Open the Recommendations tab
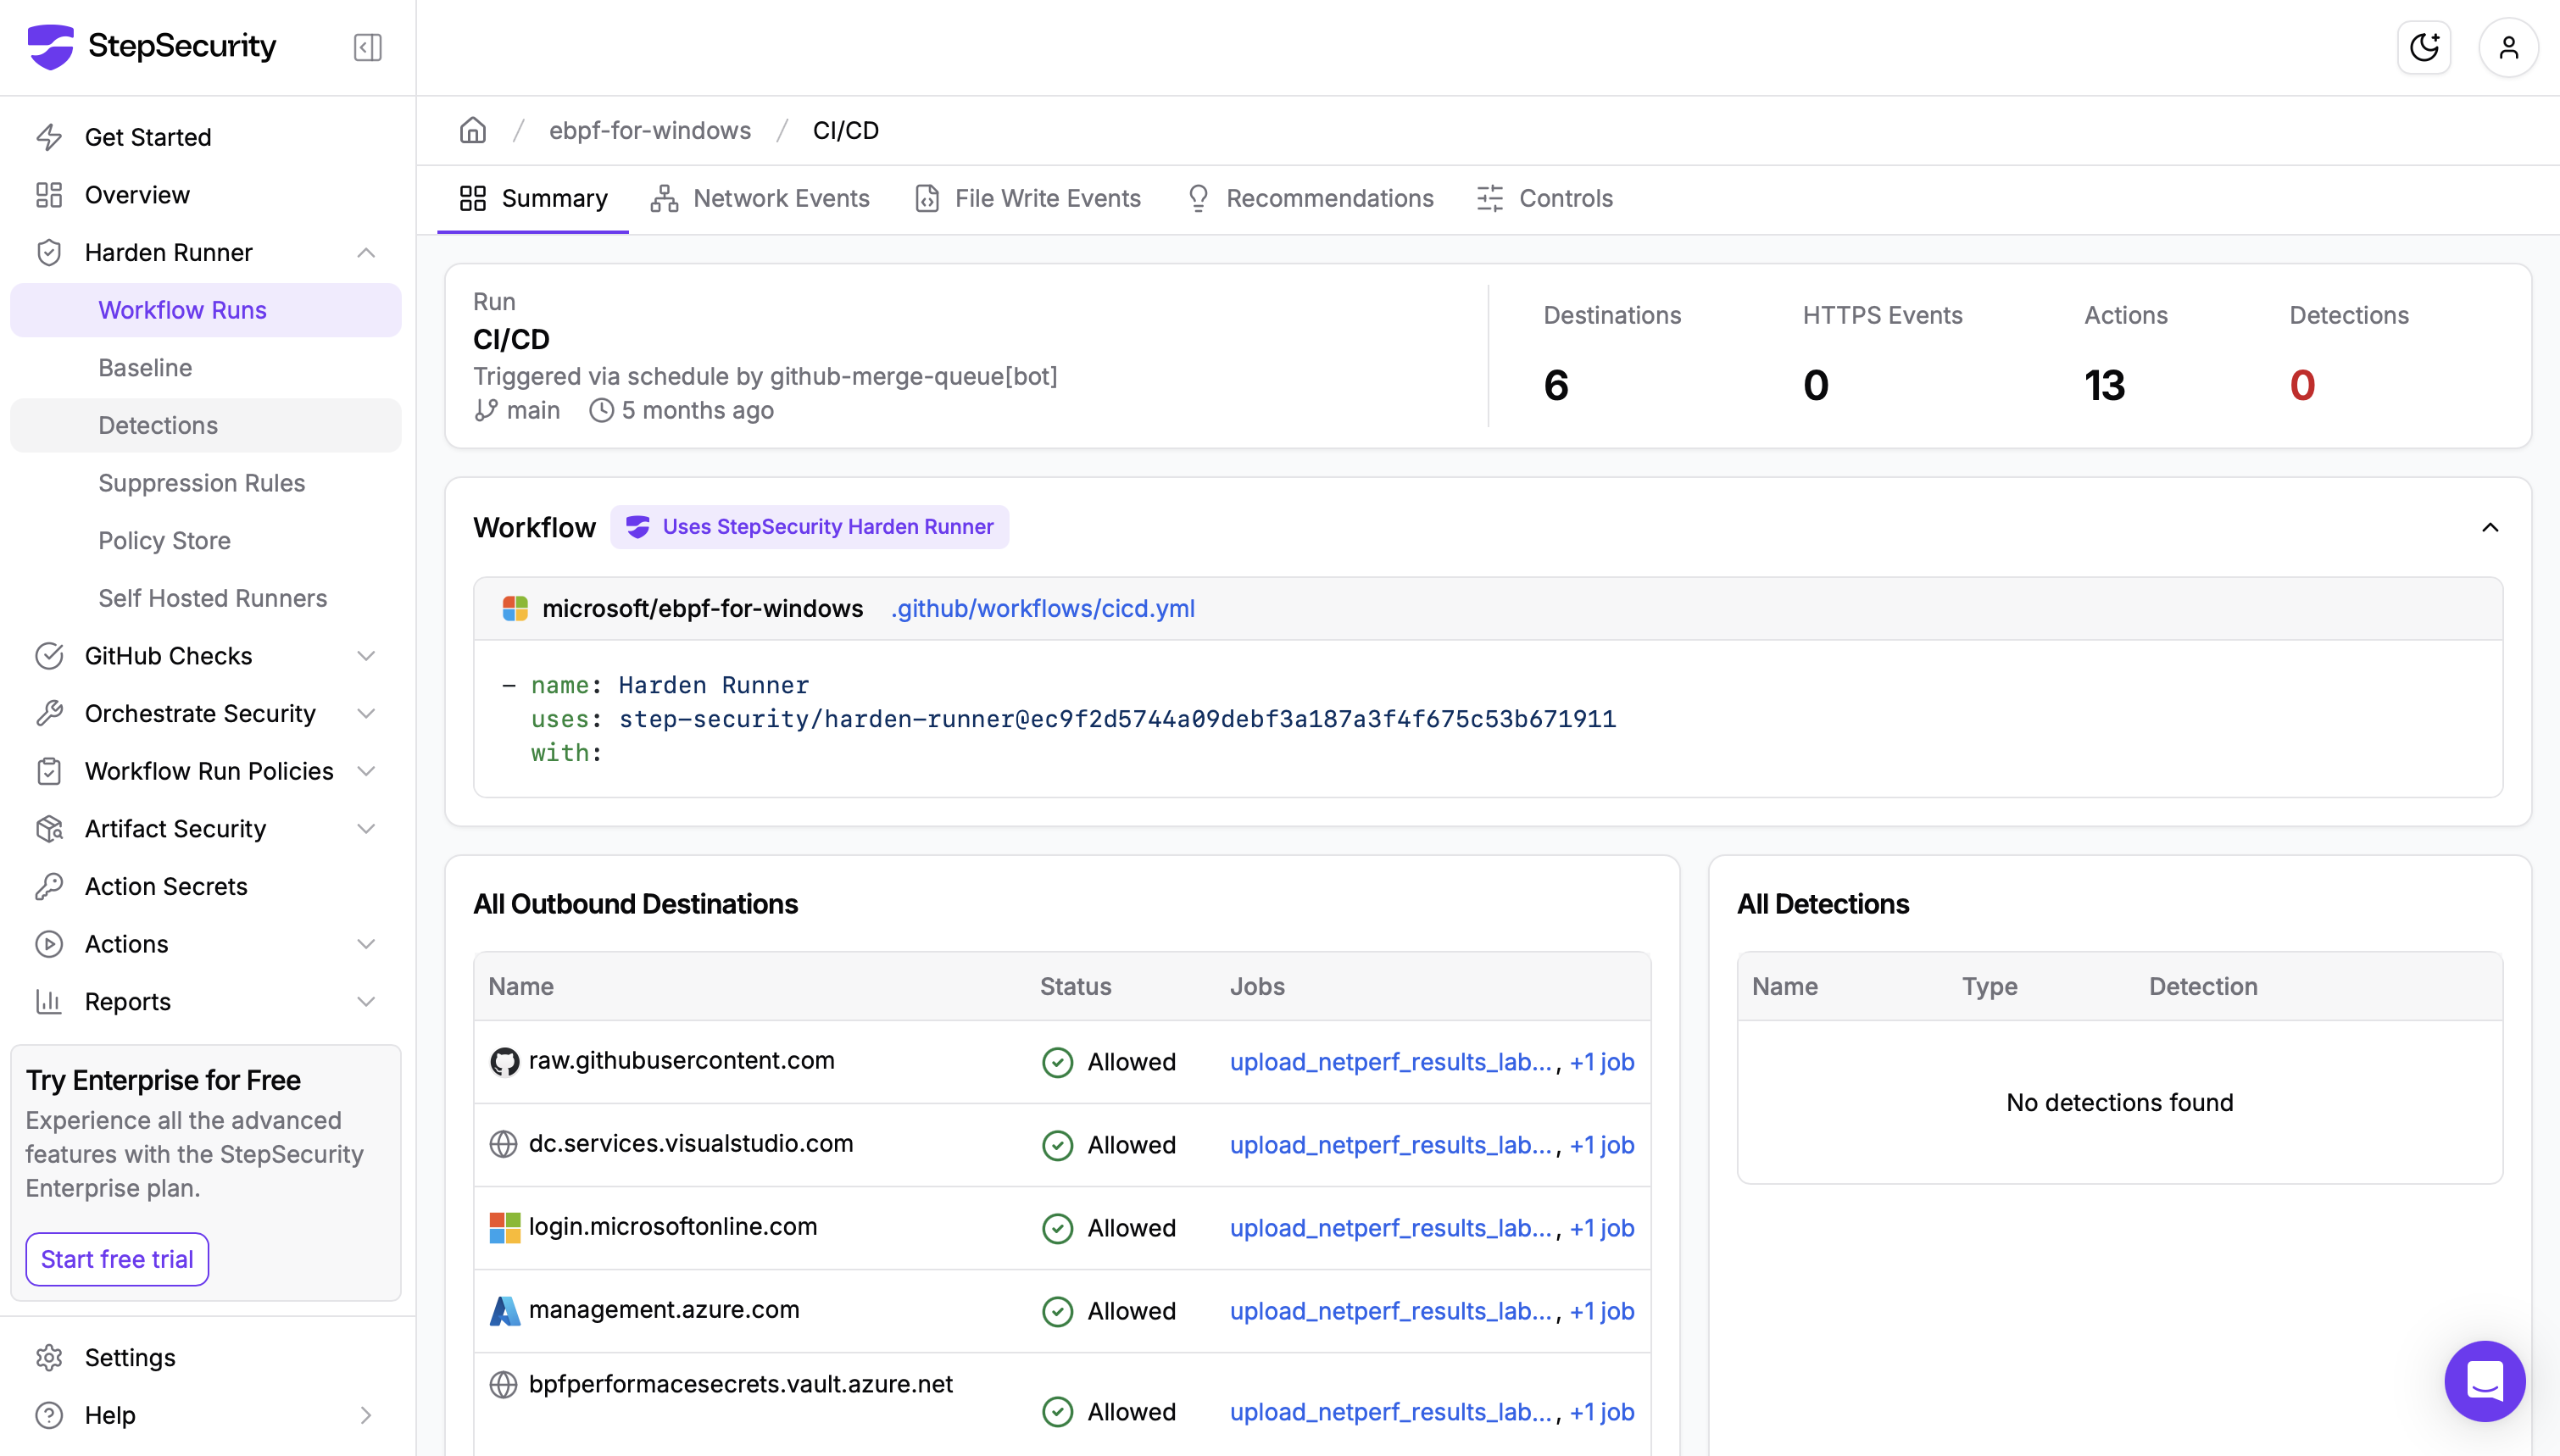This screenshot has width=2560, height=1456. 1310,198
